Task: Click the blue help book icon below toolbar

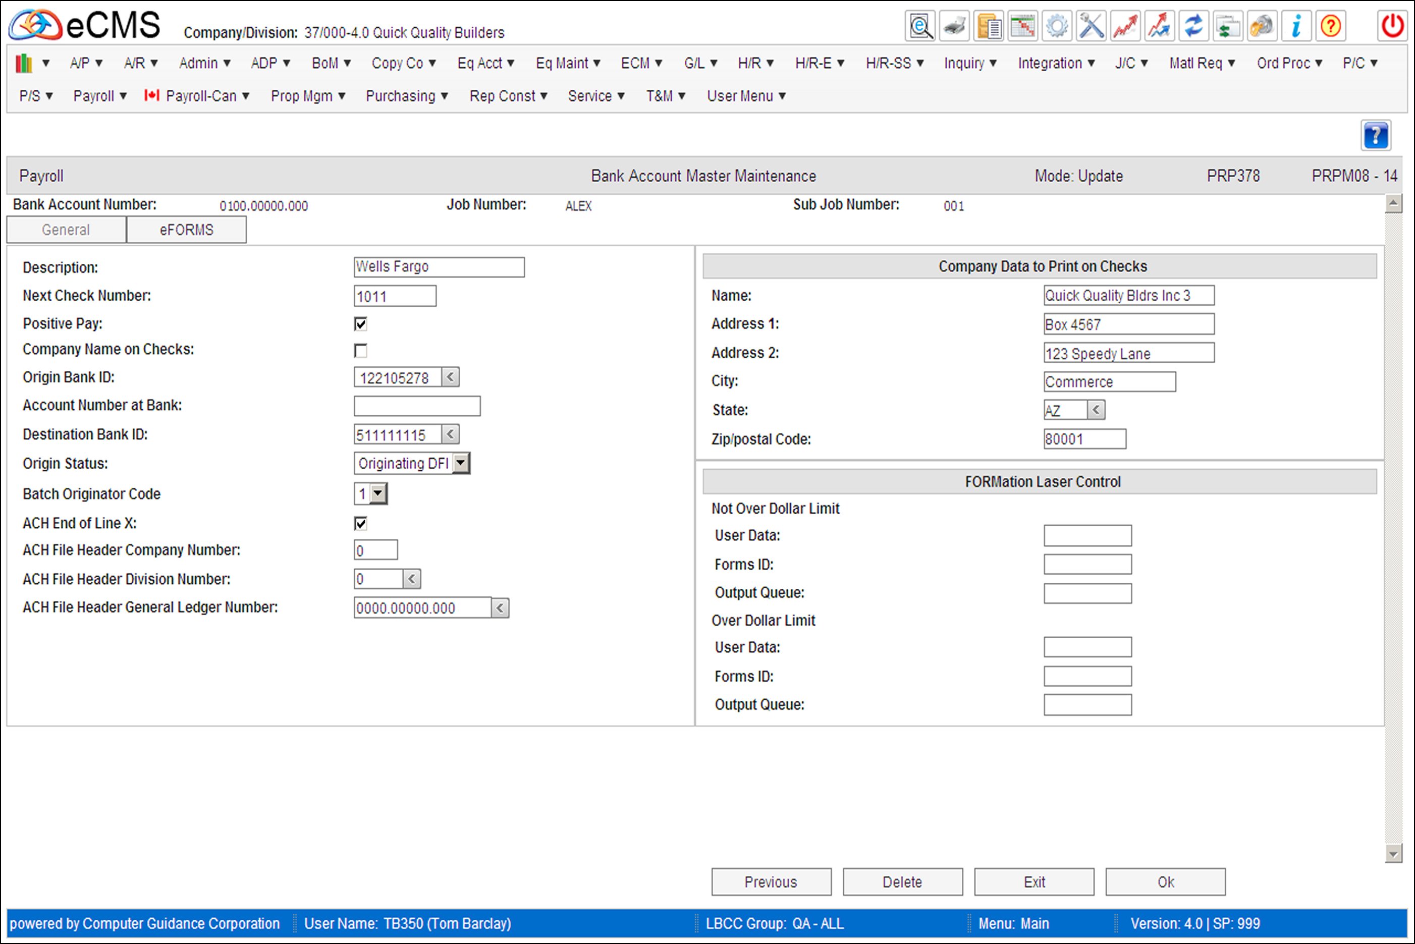Action: coord(1376,135)
